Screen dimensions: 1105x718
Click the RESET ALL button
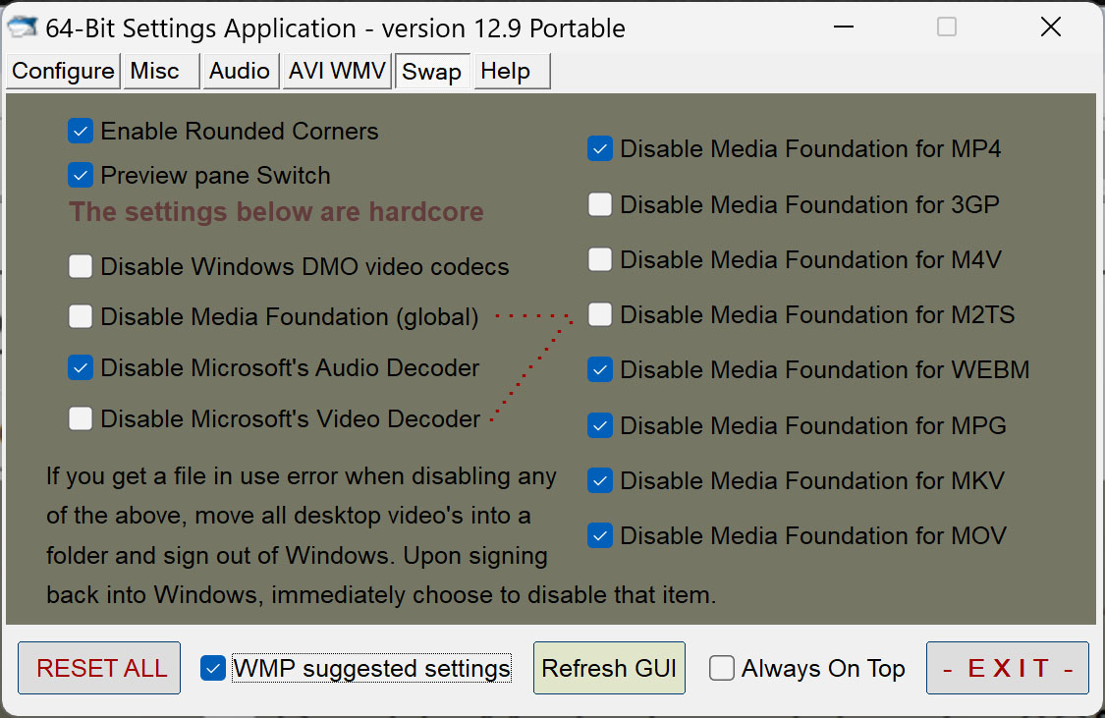[99, 668]
